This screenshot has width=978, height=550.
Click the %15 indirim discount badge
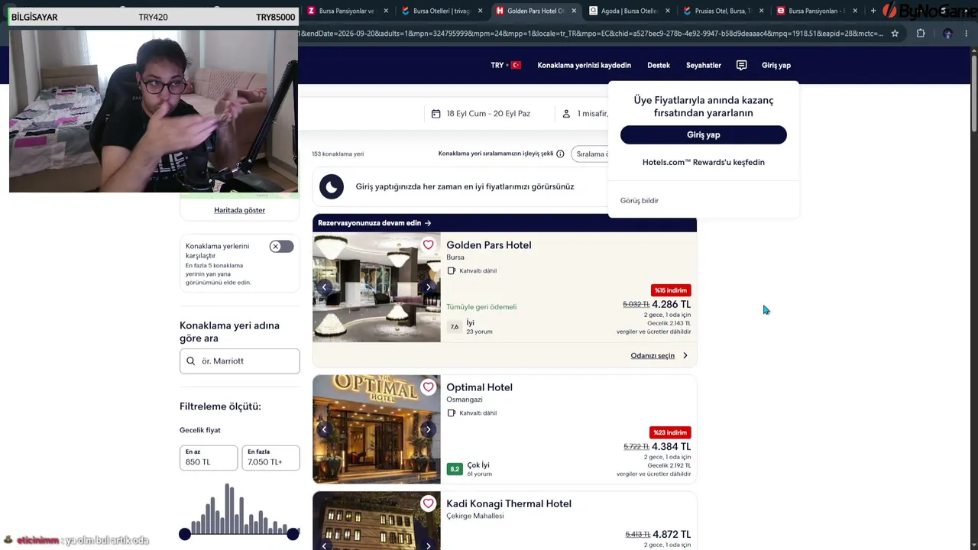pos(671,290)
